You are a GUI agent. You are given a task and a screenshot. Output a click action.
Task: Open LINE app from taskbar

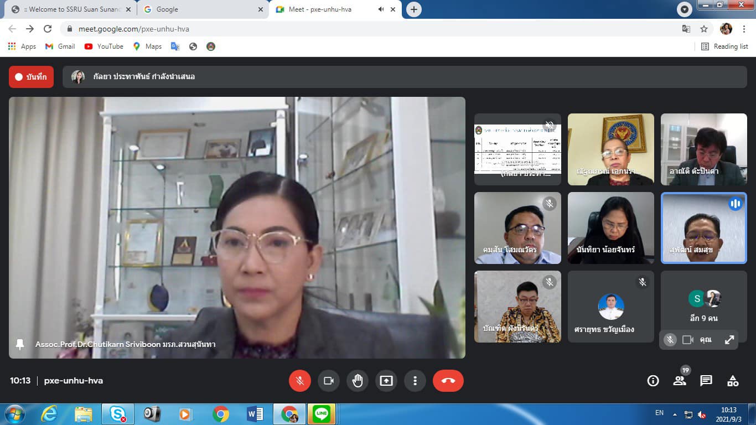point(321,414)
